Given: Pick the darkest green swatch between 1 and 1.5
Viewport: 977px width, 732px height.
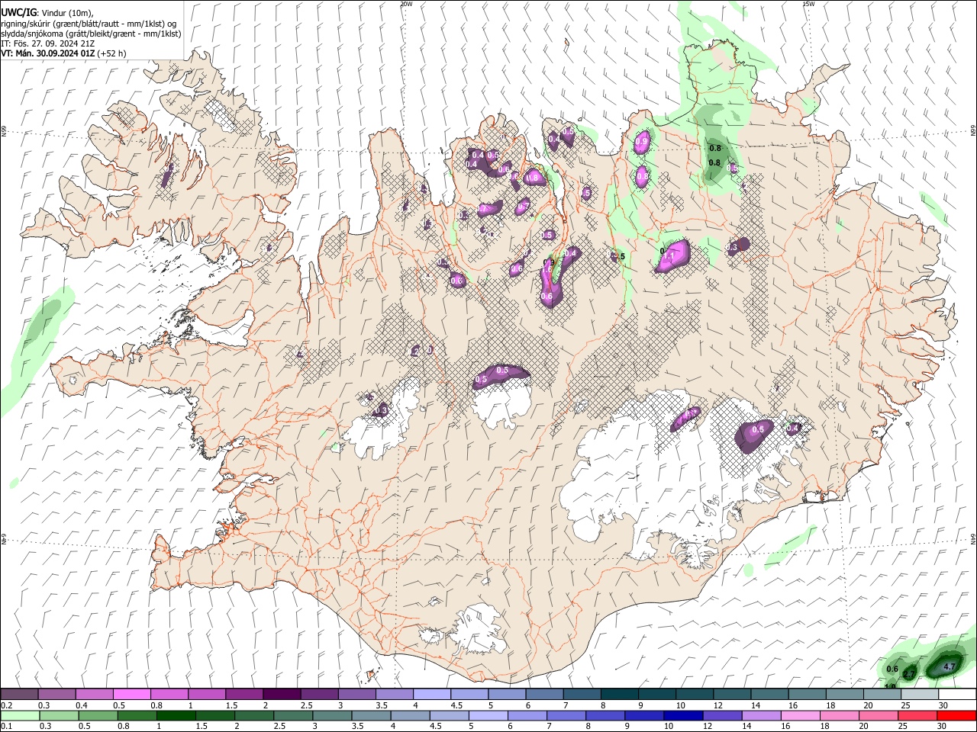Looking at the screenshot, I should click(176, 716).
